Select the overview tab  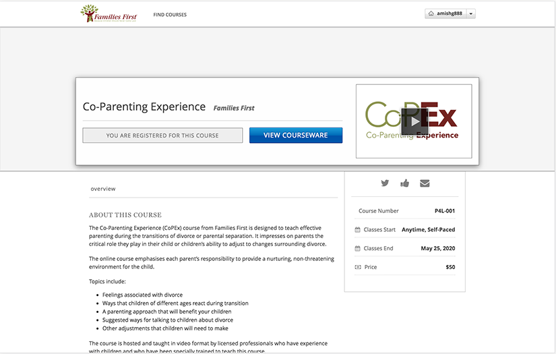pyautogui.click(x=103, y=189)
